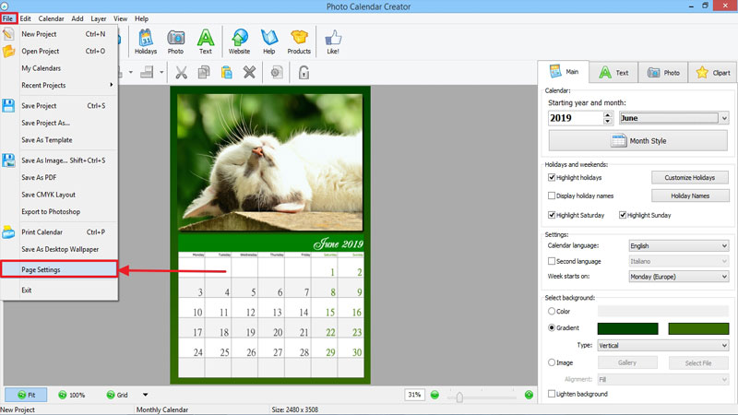The height and width of the screenshot is (415, 738).
Task: Open the Week starts on dropdown
Action: (679, 277)
